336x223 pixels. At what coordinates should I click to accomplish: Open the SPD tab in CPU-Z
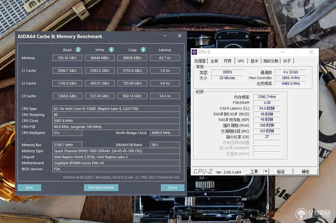(241, 61)
